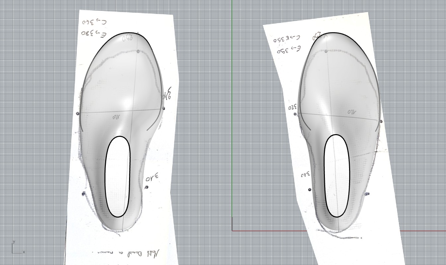The image size is (446, 265).
Task: Click the left-edge point on the left sketch's width line
Action: click(x=78, y=114)
